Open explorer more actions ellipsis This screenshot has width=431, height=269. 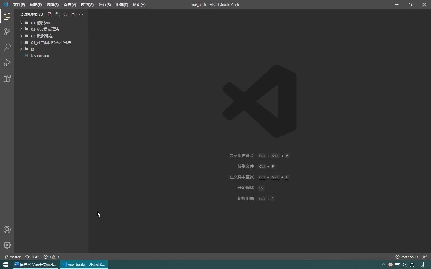tap(81, 14)
